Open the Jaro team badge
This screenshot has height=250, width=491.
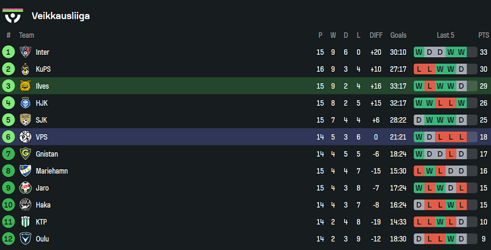pyautogui.click(x=25, y=188)
